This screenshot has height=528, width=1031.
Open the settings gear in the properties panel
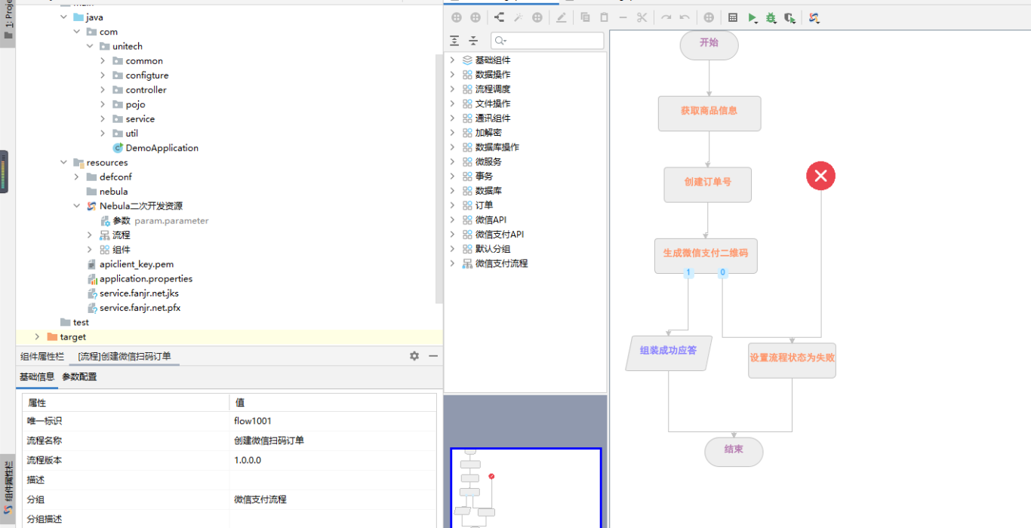(414, 355)
